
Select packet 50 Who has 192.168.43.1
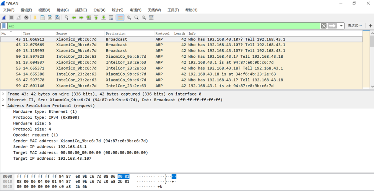181,57
